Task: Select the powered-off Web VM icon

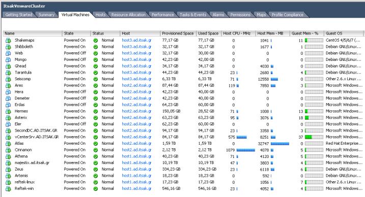Action: coord(8,53)
